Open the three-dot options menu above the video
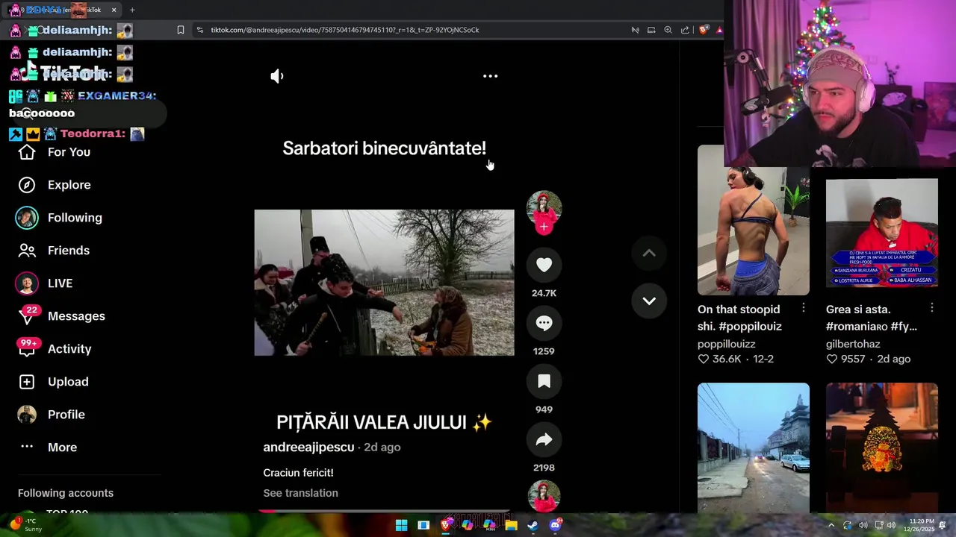The image size is (956, 537). pos(490,76)
